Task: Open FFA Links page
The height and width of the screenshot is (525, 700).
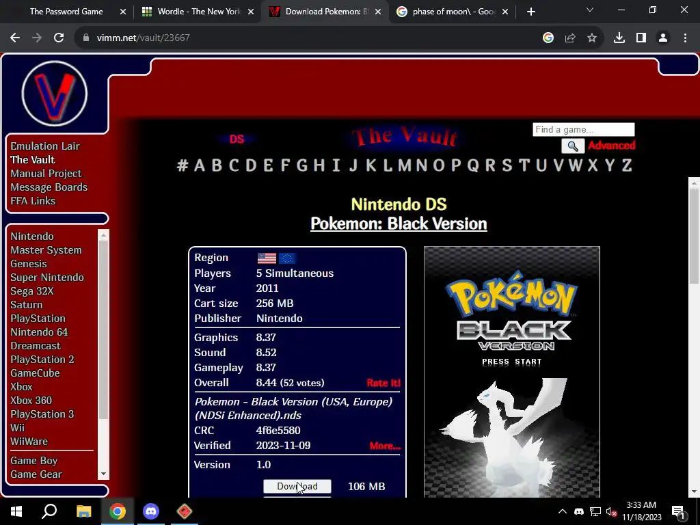Action: pyautogui.click(x=33, y=201)
